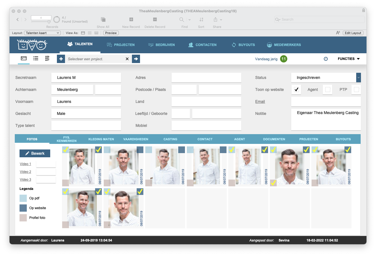Open the sixth close-up portrait photo
376x256 pixels.
tap(290, 166)
